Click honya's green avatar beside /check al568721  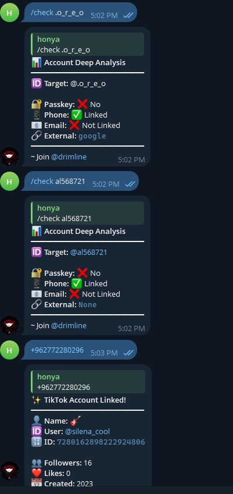pos(10,181)
